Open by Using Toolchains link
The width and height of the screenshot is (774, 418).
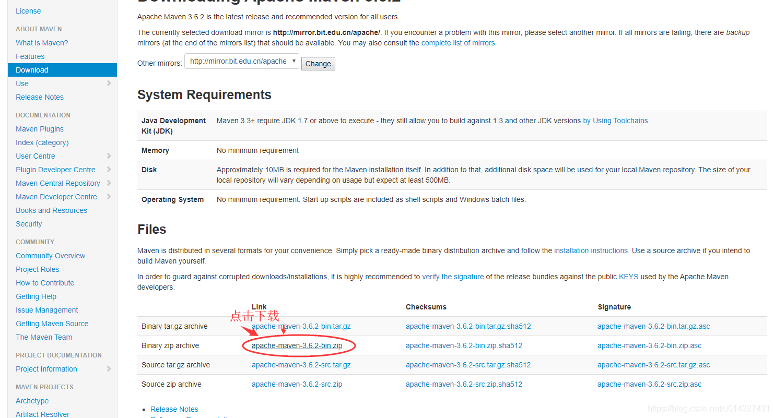pos(615,121)
